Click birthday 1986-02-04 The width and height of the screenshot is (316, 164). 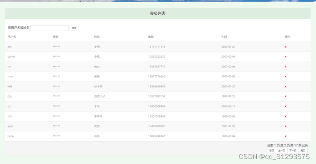[x=228, y=136]
